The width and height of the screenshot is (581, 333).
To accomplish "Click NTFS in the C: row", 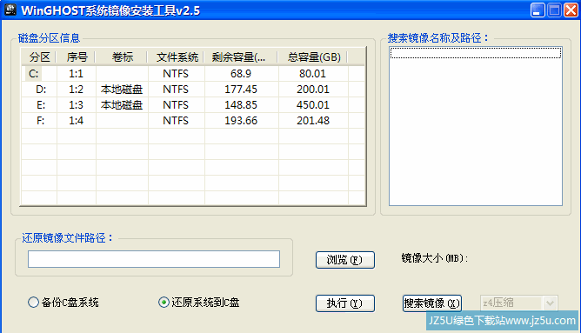I will point(176,74).
